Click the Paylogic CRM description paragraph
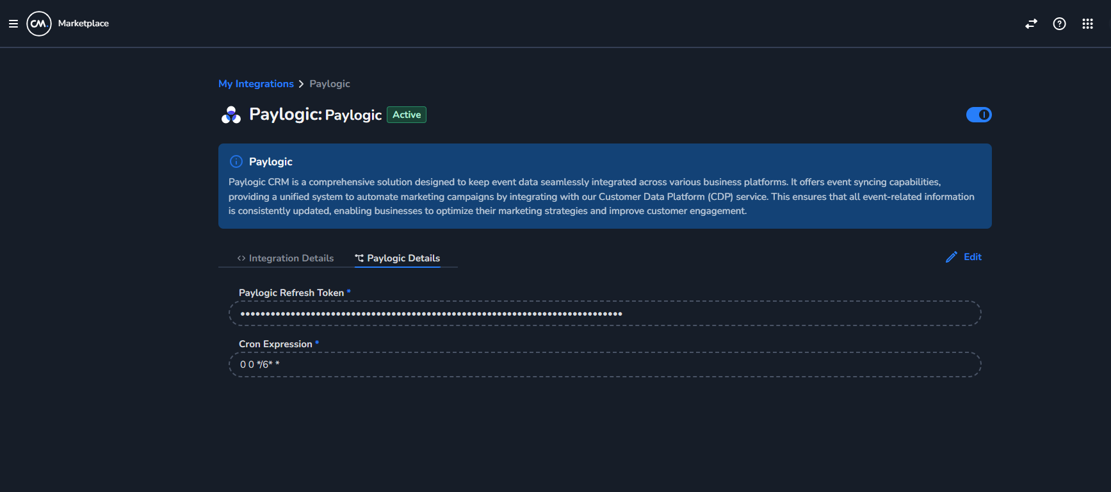 point(602,197)
